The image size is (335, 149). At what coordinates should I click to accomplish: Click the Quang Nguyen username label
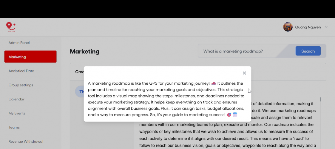(x=308, y=27)
